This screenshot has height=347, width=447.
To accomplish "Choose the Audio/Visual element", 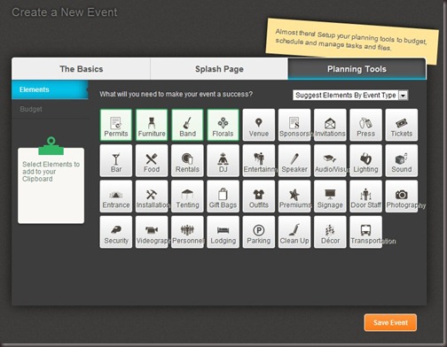I will coord(330,160).
